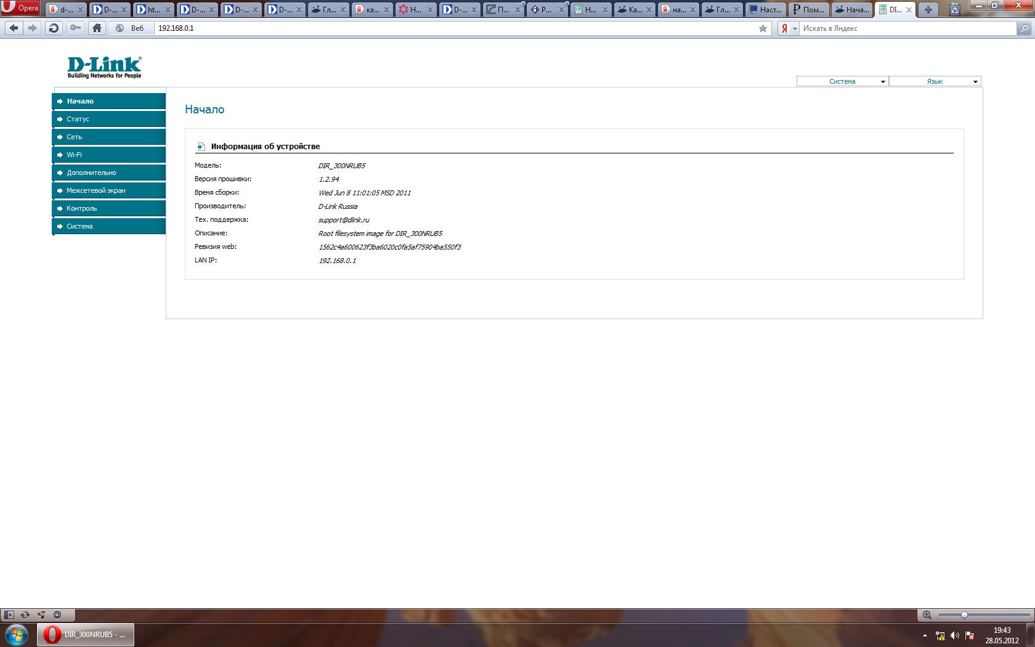Click the Home icon in toolbar
Viewport: 1035px width, 647px height.
tap(97, 28)
